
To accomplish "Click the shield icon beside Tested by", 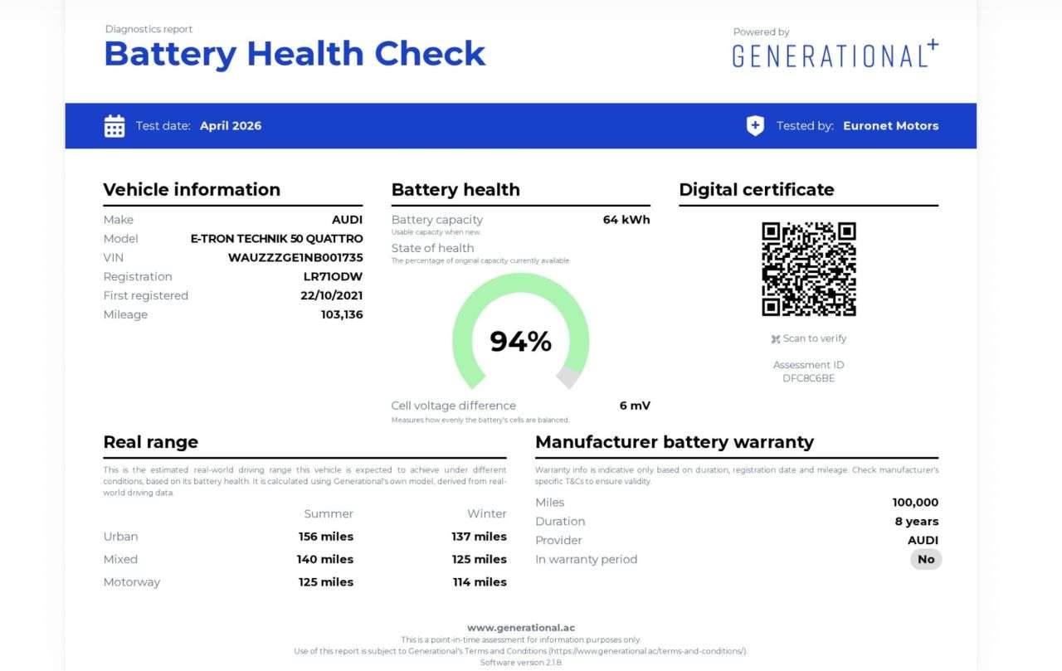I will pyautogui.click(x=755, y=126).
